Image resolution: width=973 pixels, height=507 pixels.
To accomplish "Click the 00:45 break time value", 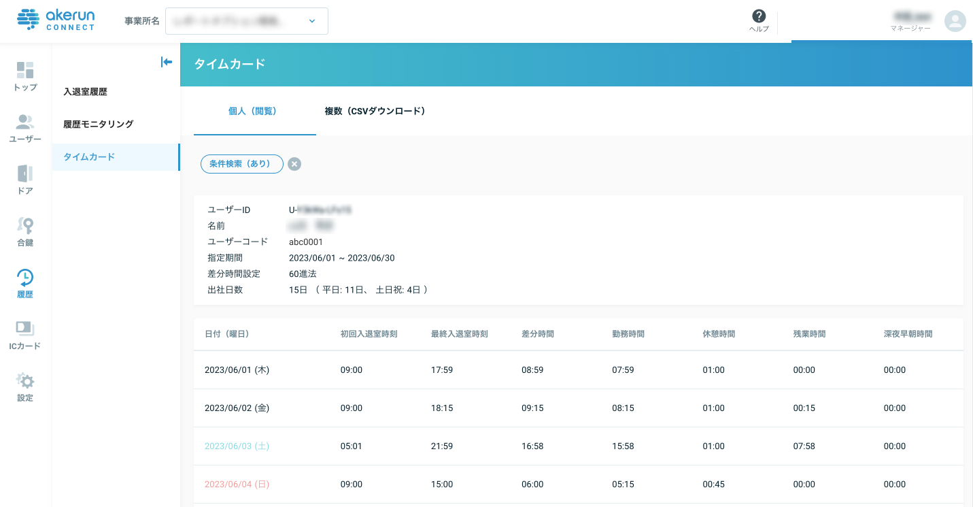I will click(x=713, y=485).
